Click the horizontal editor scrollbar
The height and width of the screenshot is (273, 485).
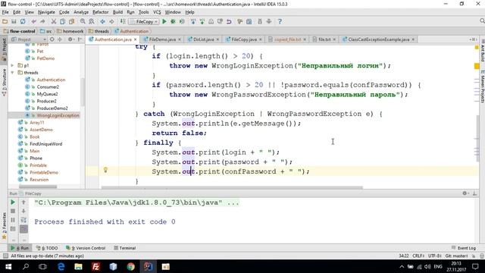[232, 187]
